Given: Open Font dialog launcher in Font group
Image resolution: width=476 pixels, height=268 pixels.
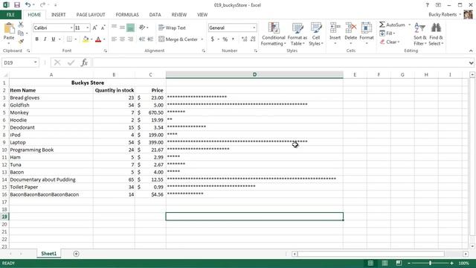Looking at the screenshot, I should coord(106,51).
